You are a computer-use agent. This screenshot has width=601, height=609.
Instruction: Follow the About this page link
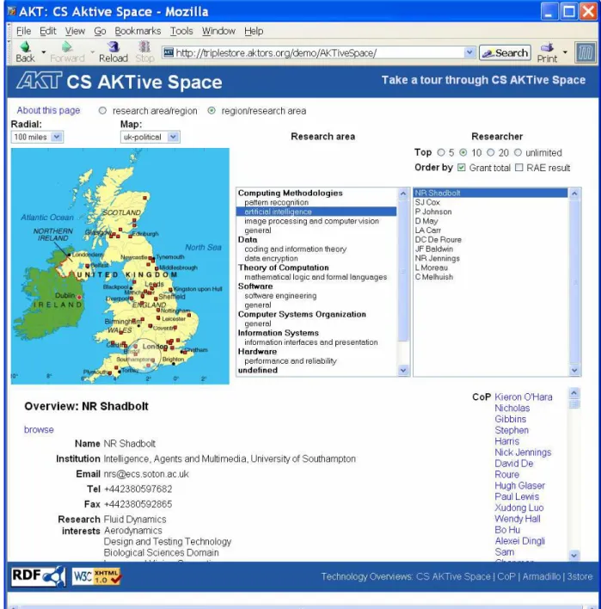(48, 110)
